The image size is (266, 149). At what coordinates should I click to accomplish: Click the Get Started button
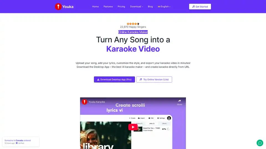click(200, 7)
